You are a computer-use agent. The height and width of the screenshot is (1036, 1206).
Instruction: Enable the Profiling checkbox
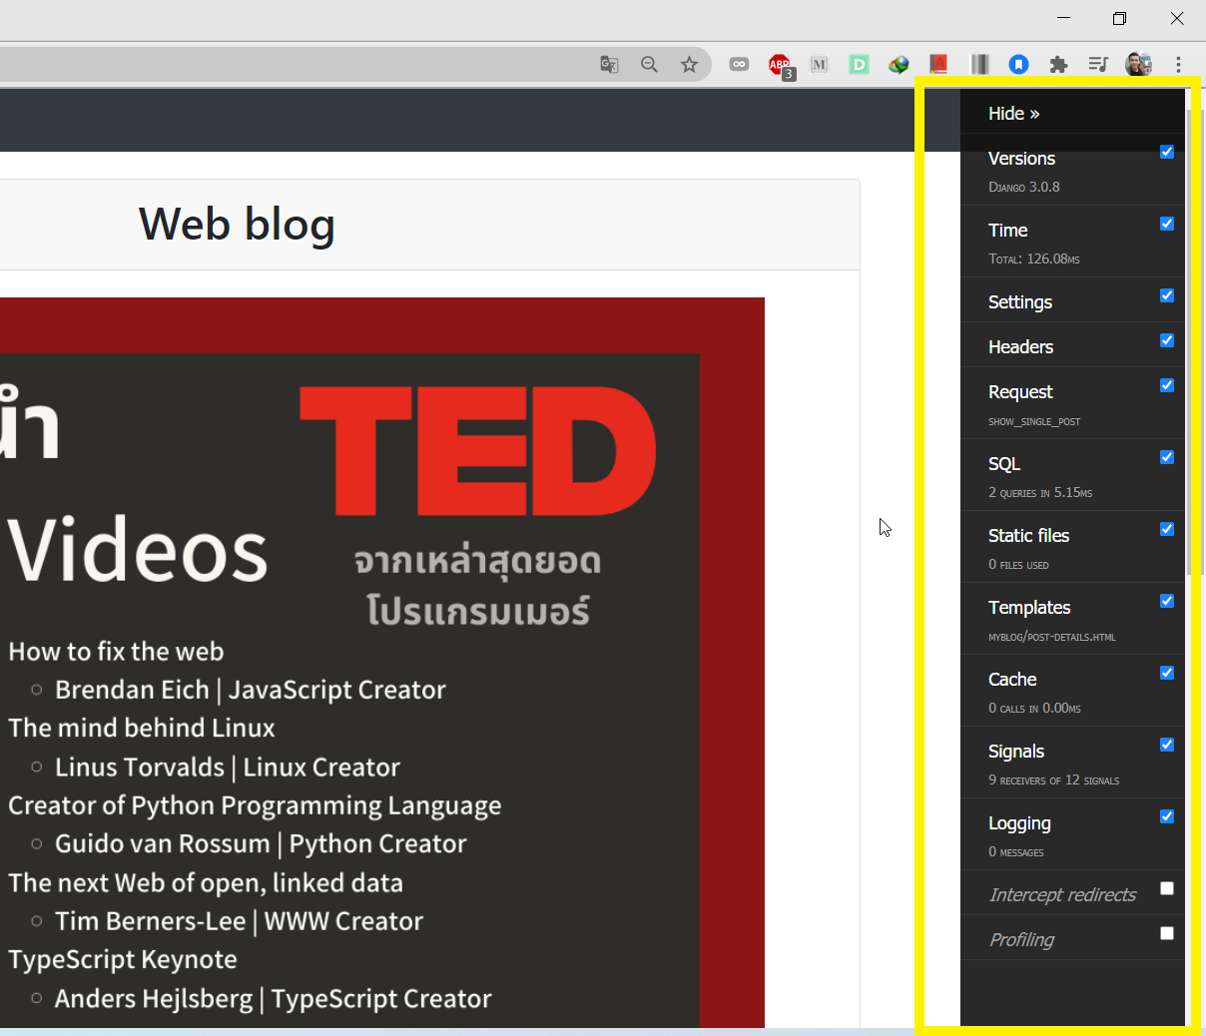1167,933
